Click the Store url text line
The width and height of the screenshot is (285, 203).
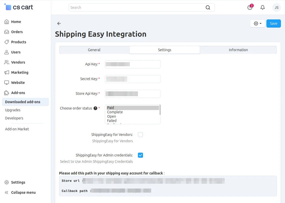[143, 181]
